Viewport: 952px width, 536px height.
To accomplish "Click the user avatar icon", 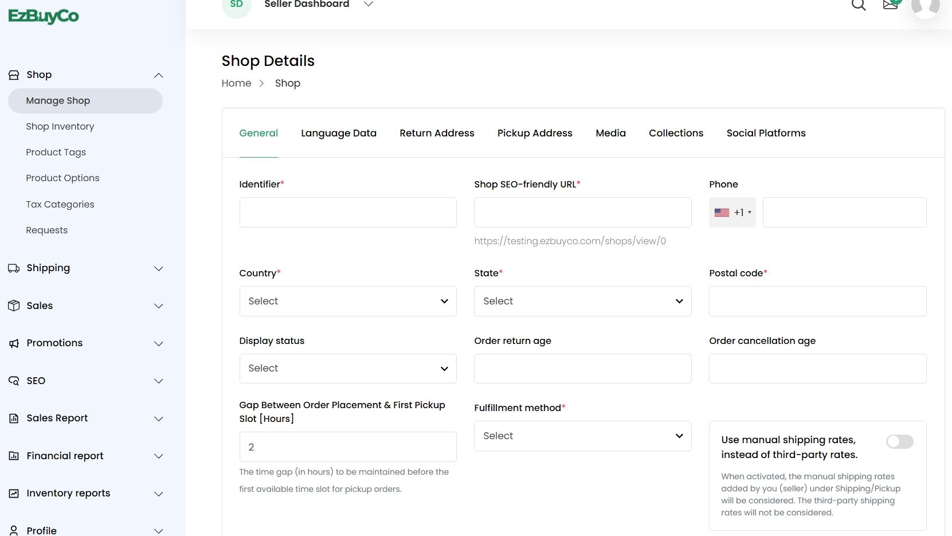I will tap(925, 6).
